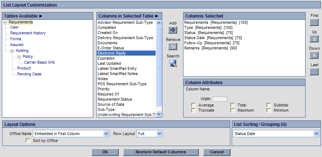Select Requirement History in tables tree
Image resolution: width=322 pixels, height=157 pixels.
coord(28,33)
